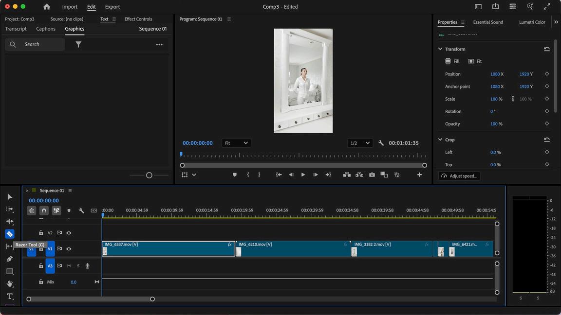Toggle V1 track output eye
The width and height of the screenshot is (561, 315).
69,249
